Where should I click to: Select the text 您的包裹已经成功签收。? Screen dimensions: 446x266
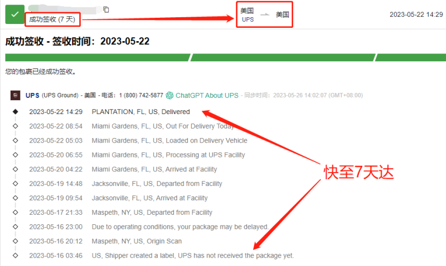(x=41, y=72)
